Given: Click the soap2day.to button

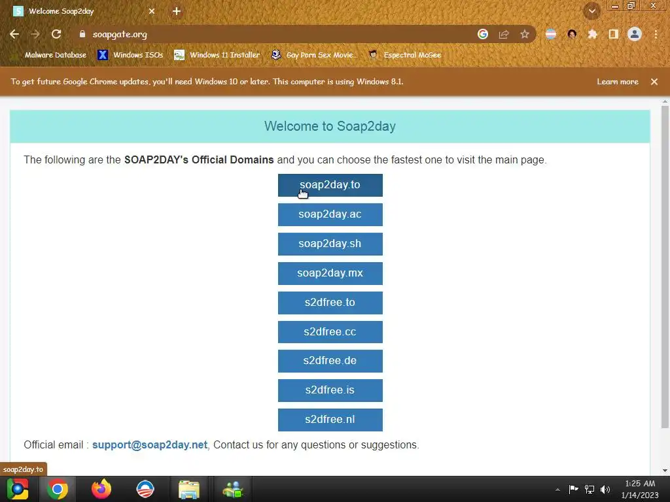Looking at the screenshot, I should tap(330, 185).
